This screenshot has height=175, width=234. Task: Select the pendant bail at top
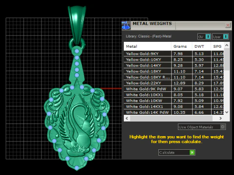click(77, 25)
